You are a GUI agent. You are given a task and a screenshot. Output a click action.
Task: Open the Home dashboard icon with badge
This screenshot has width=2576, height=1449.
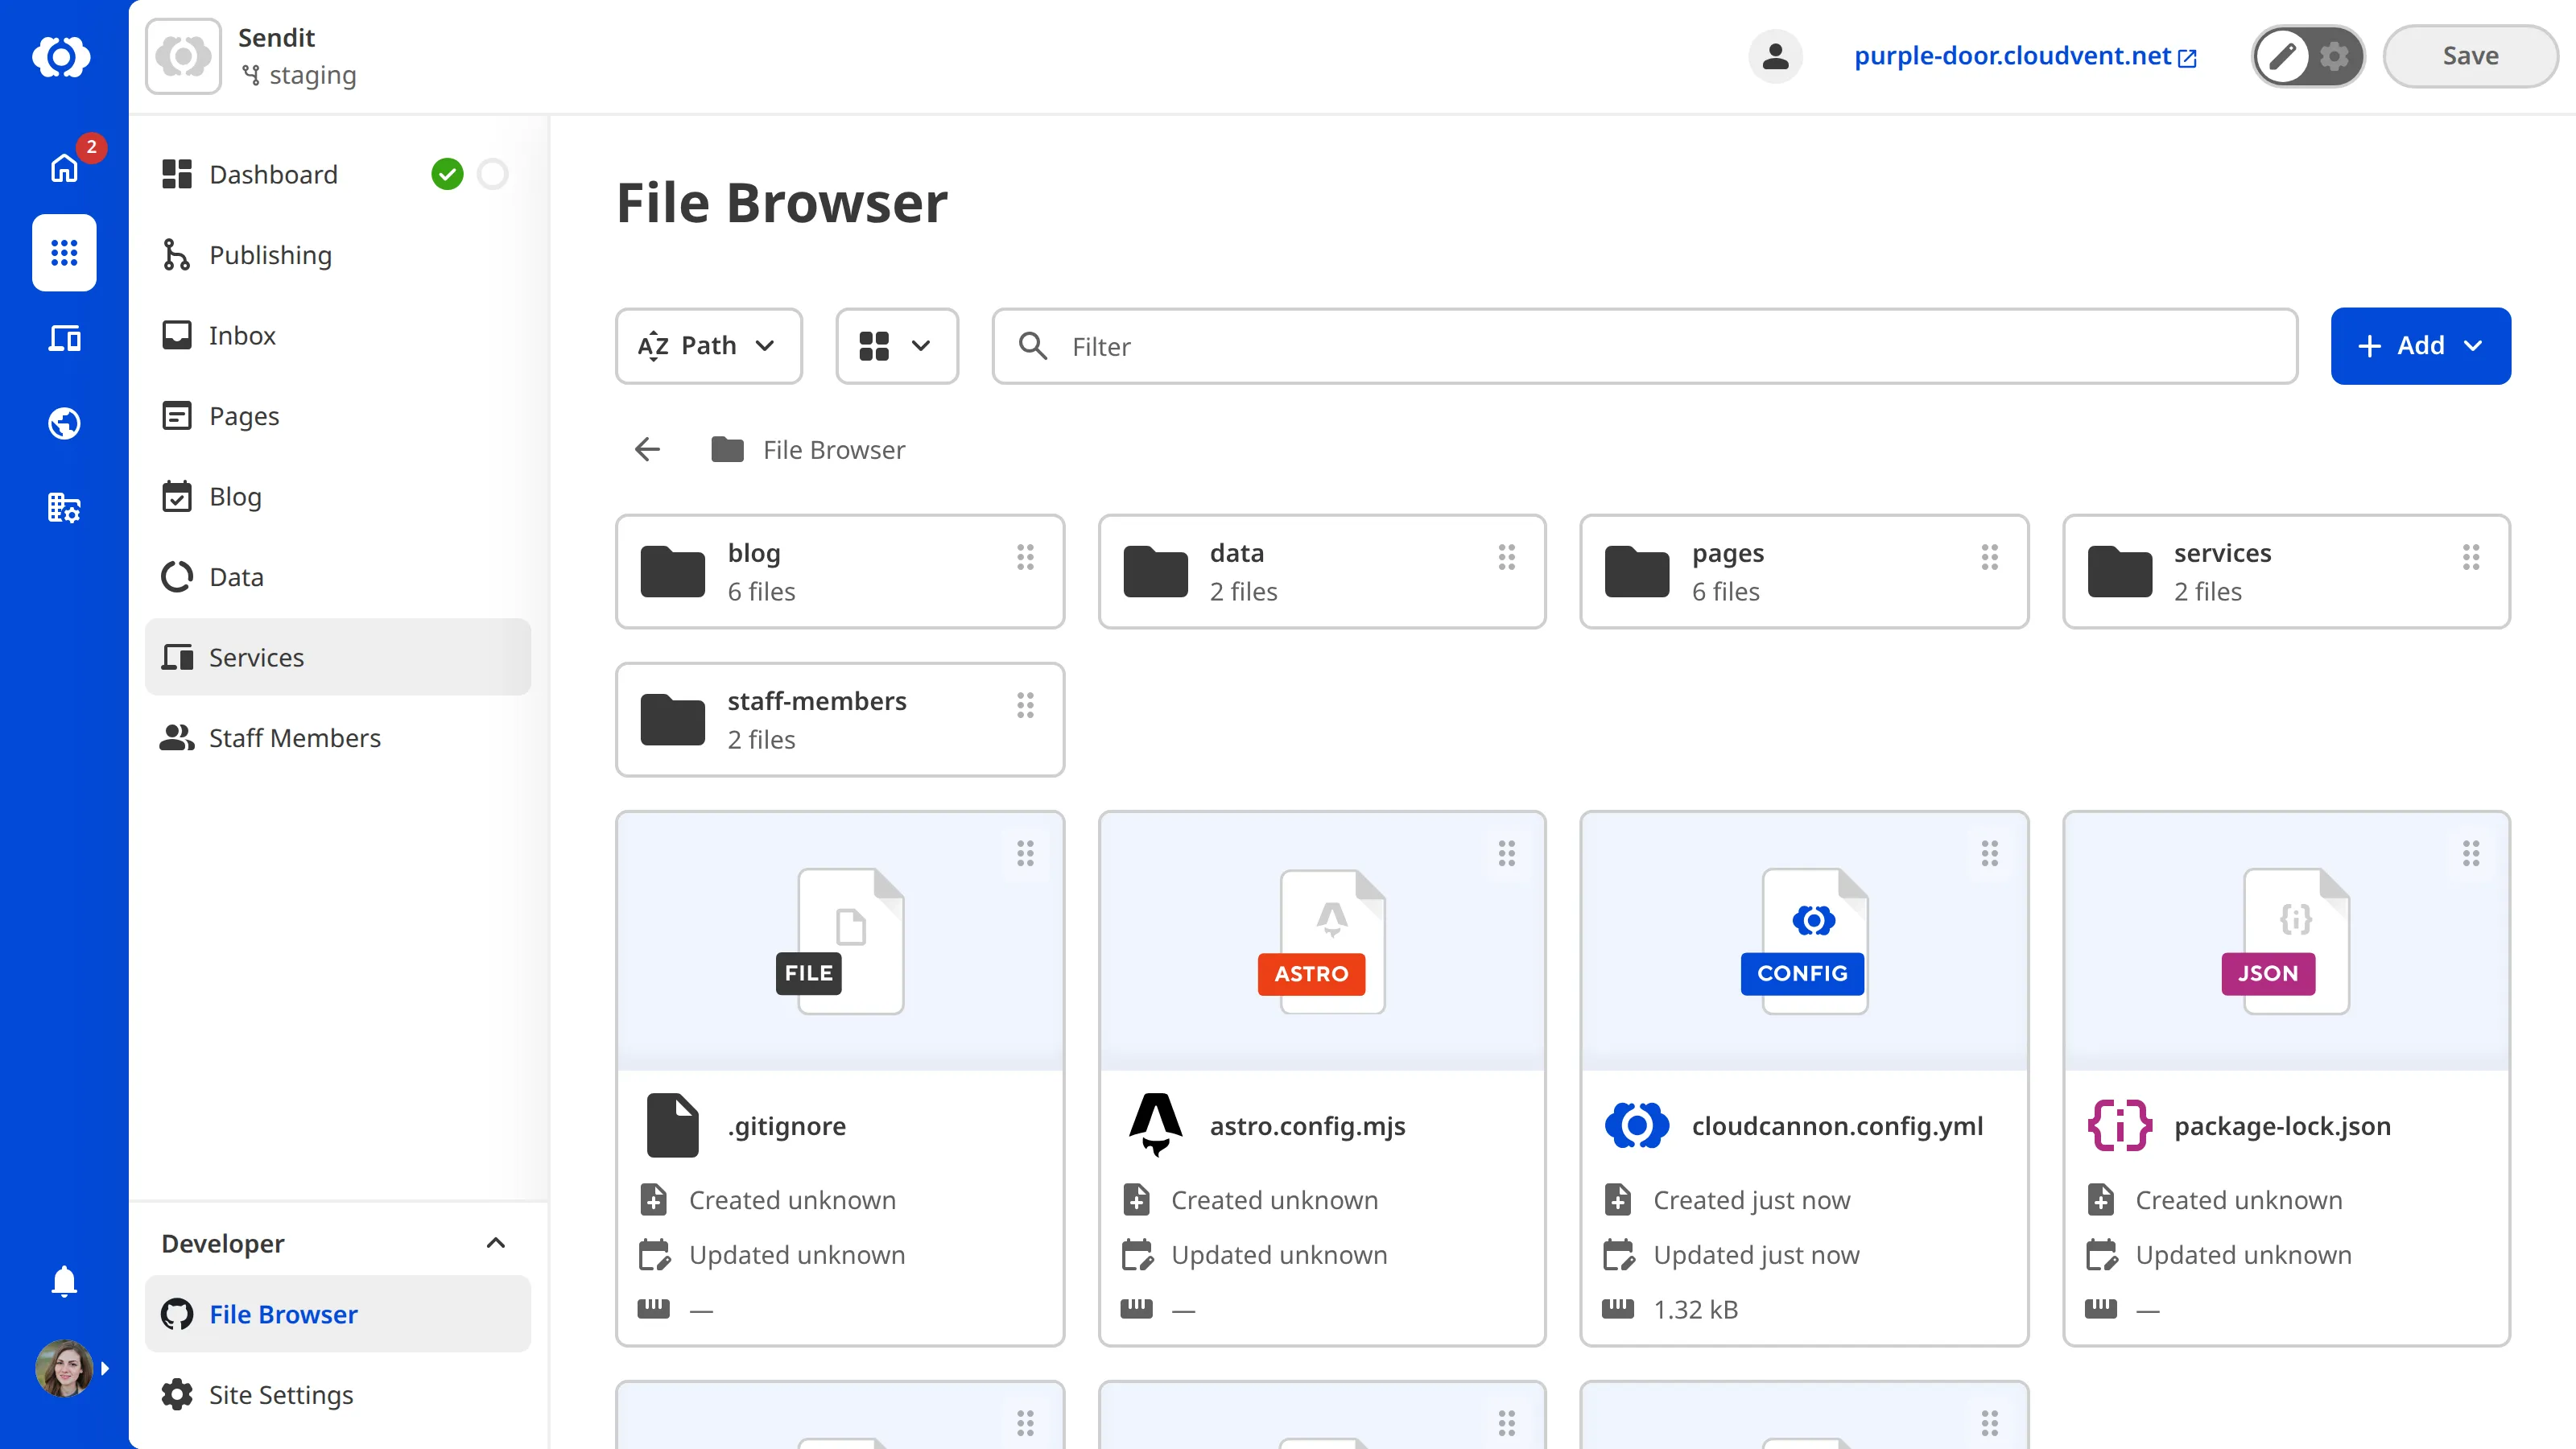[64, 168]
